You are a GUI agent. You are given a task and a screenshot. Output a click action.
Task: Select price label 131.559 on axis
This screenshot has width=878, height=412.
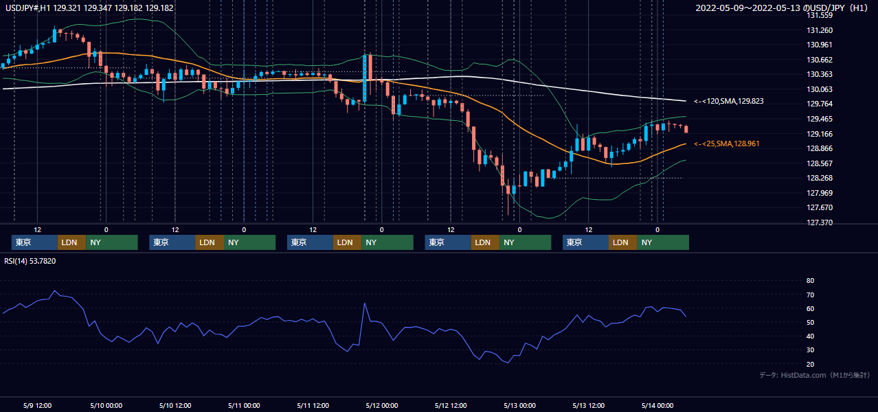click(x=820, y=15)
